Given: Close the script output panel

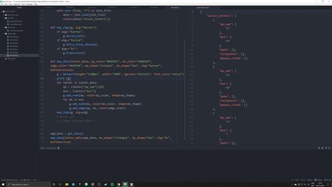Looking at the screenshot, I should coord(329,148).
